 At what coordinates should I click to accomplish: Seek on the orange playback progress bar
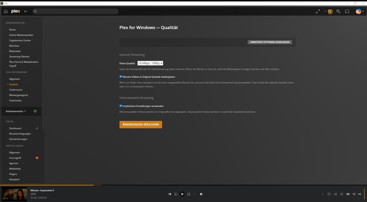[x=47, y=185]
